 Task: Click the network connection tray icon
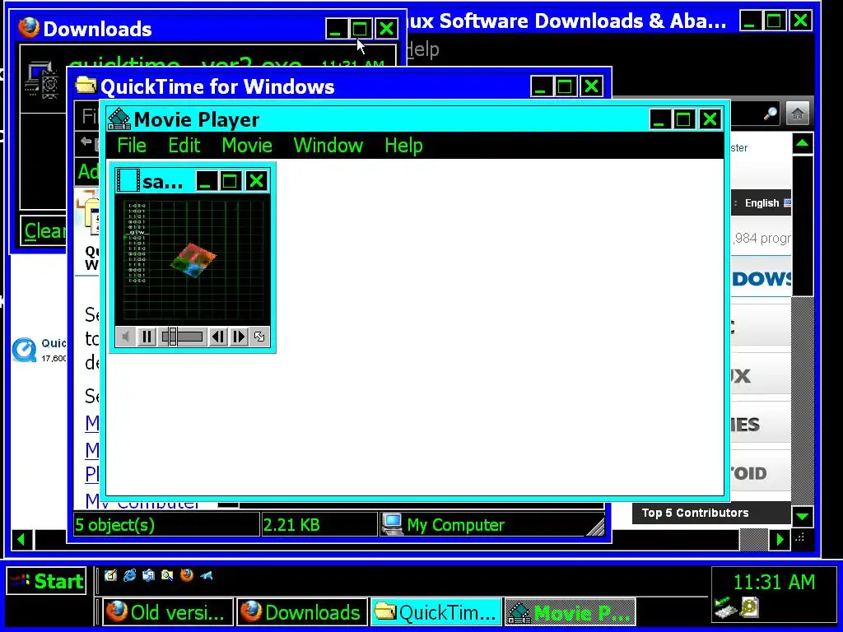(724, 608)
